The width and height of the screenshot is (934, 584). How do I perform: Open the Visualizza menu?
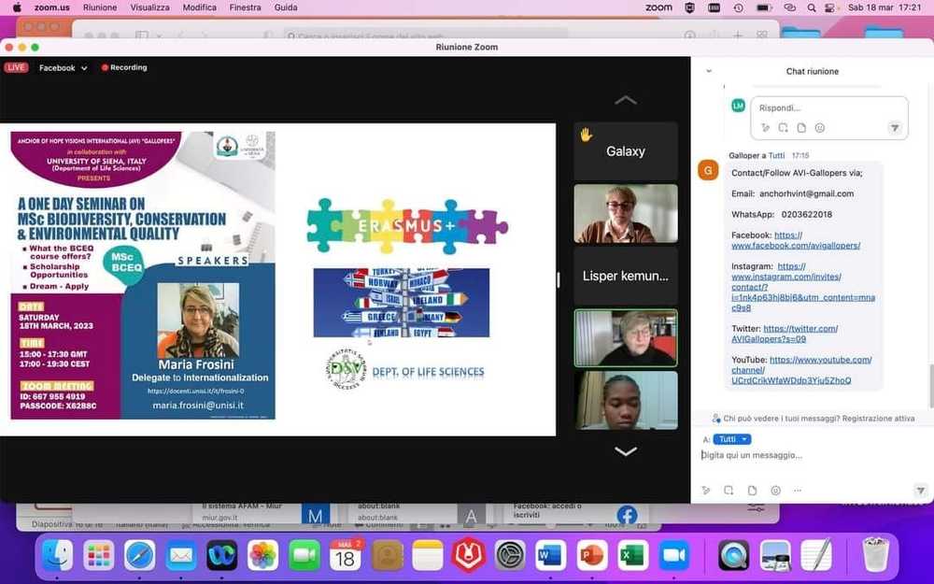150,7
